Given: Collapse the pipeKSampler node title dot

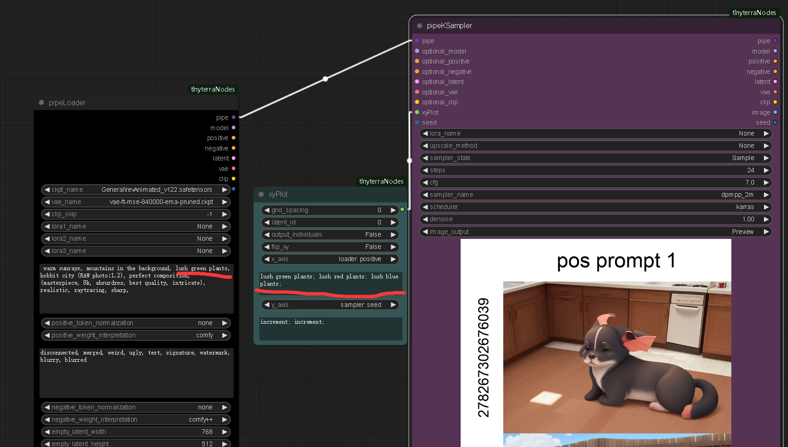Looking at the screenshot, I should 418,26.
